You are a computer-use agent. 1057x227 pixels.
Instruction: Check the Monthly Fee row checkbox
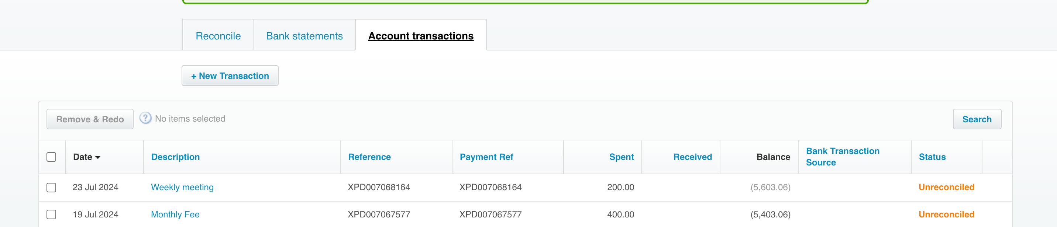51,214
